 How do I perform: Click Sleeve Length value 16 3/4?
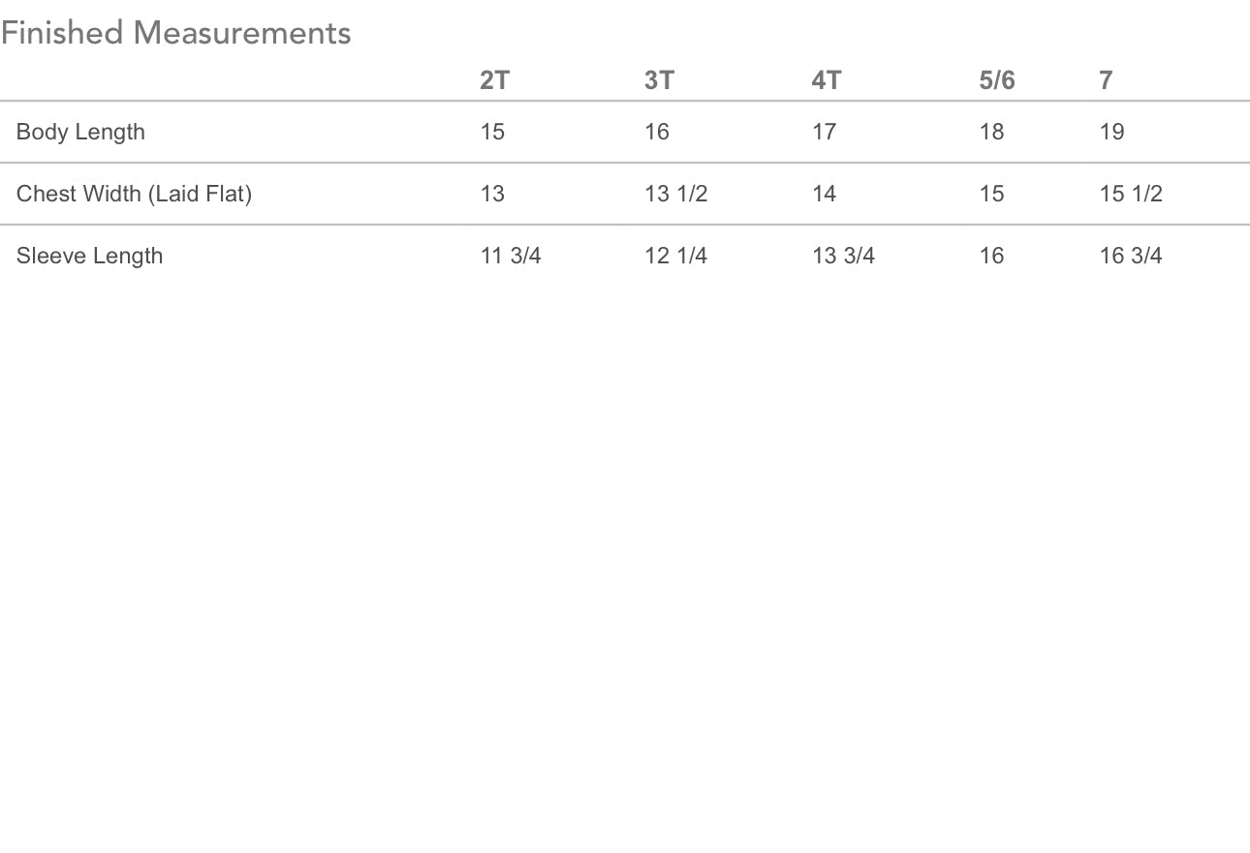tap(1131, 256)
